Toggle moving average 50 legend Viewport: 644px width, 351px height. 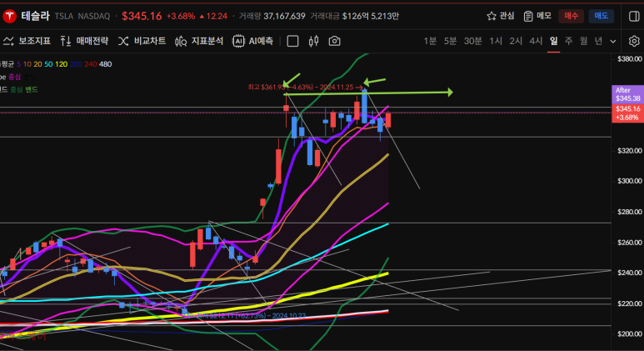(x=48, y=64)
